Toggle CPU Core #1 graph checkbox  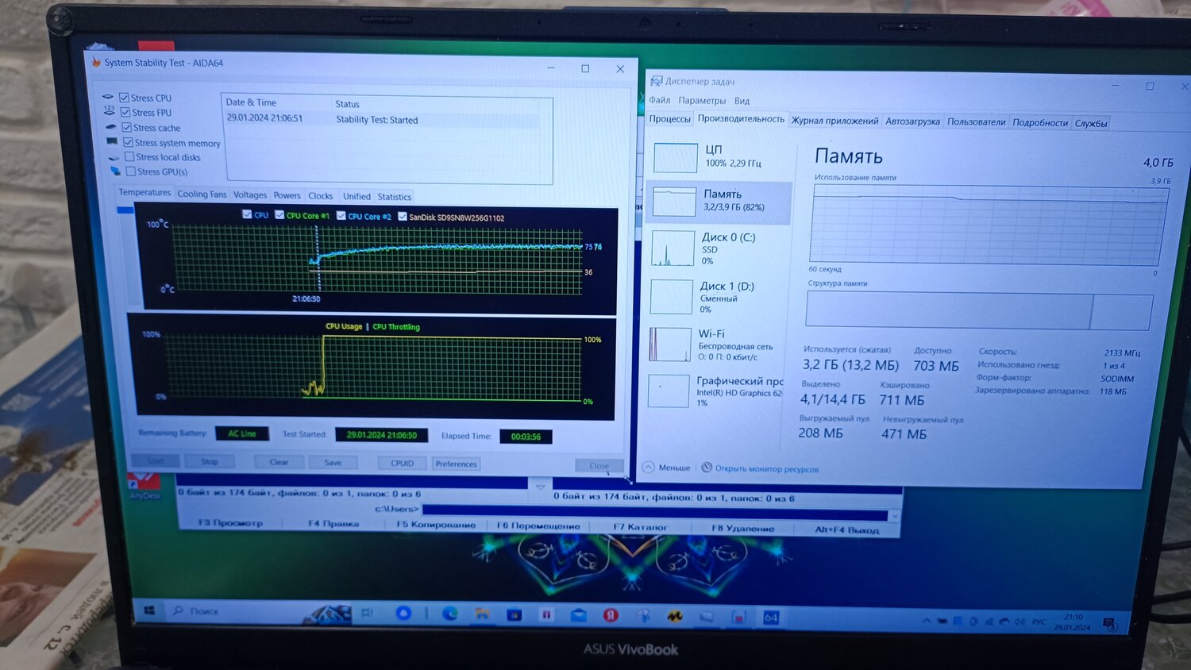pyautogui.click(x=279, y=214)
